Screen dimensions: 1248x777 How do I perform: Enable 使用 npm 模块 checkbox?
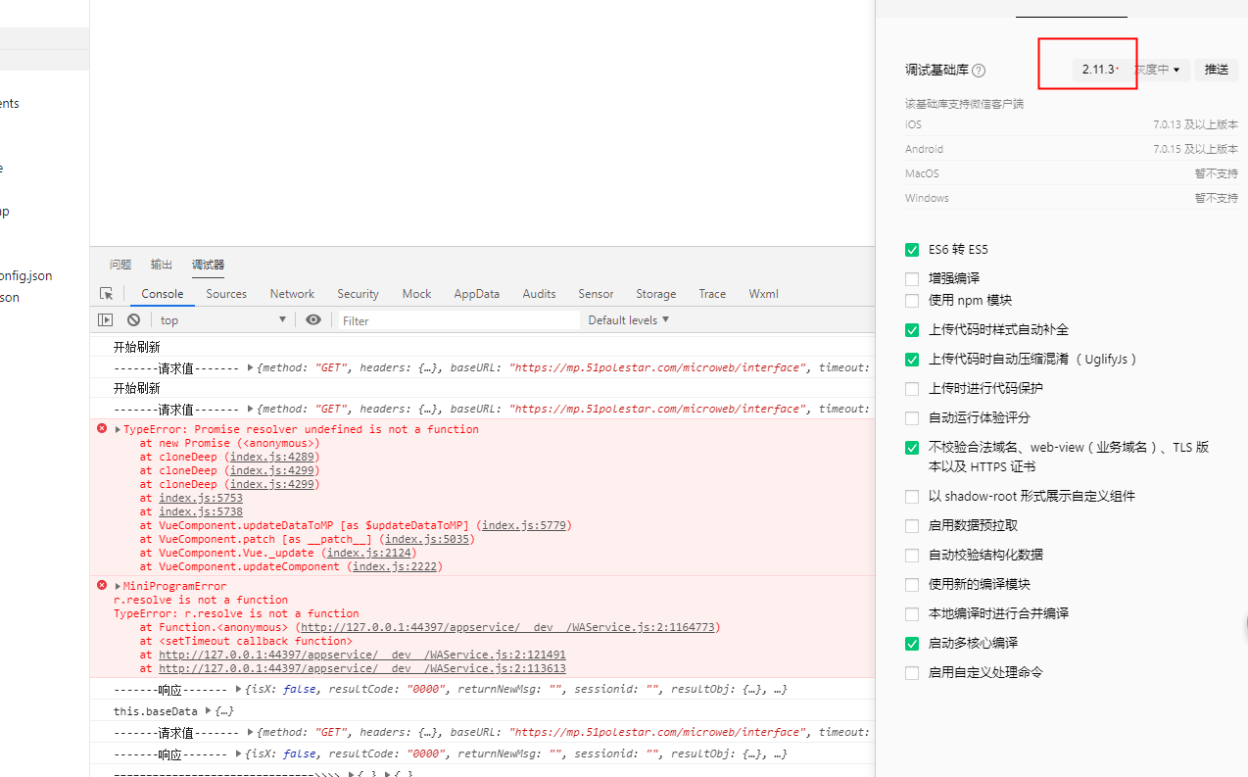(x=912, y=301)
